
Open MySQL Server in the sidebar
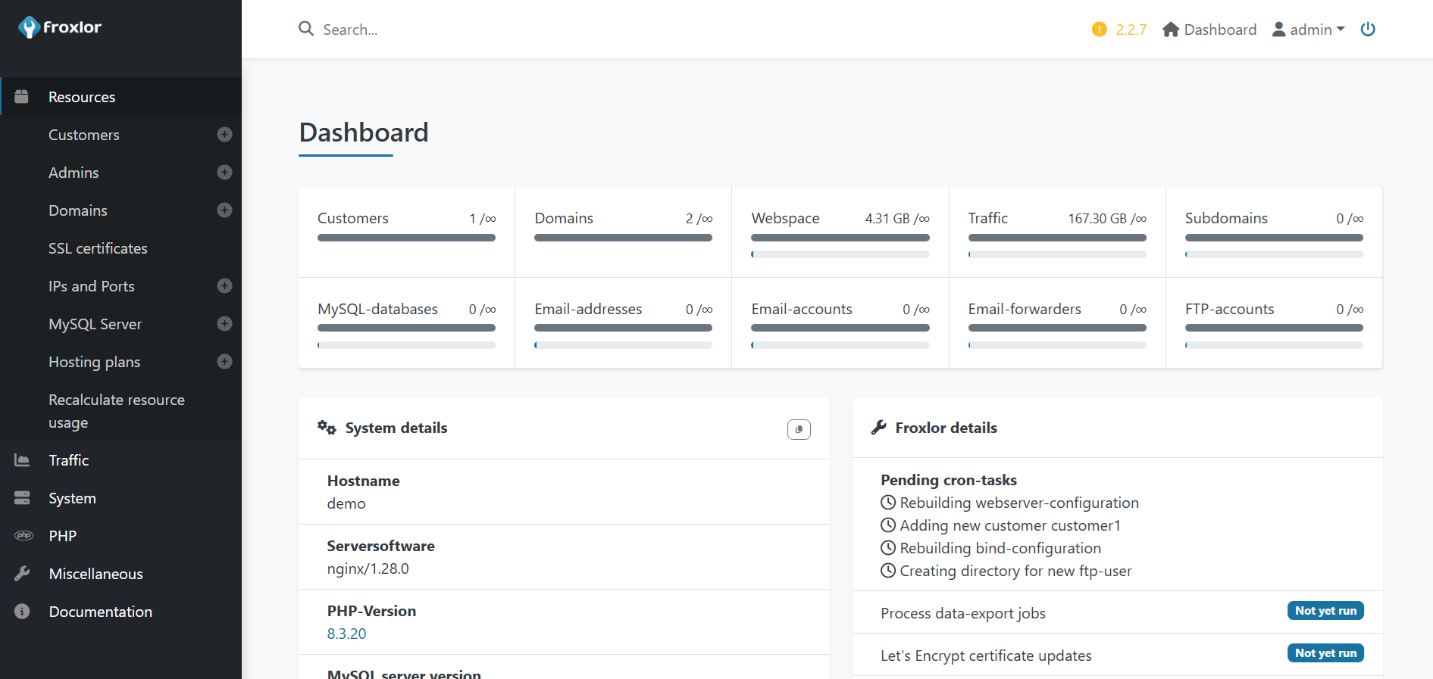pos(95,324)
